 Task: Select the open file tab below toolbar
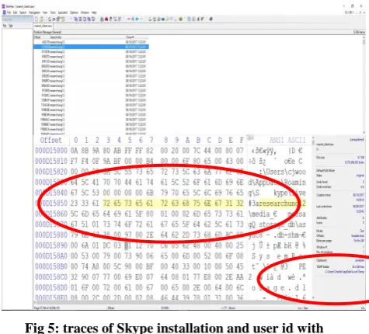point(43,26)
